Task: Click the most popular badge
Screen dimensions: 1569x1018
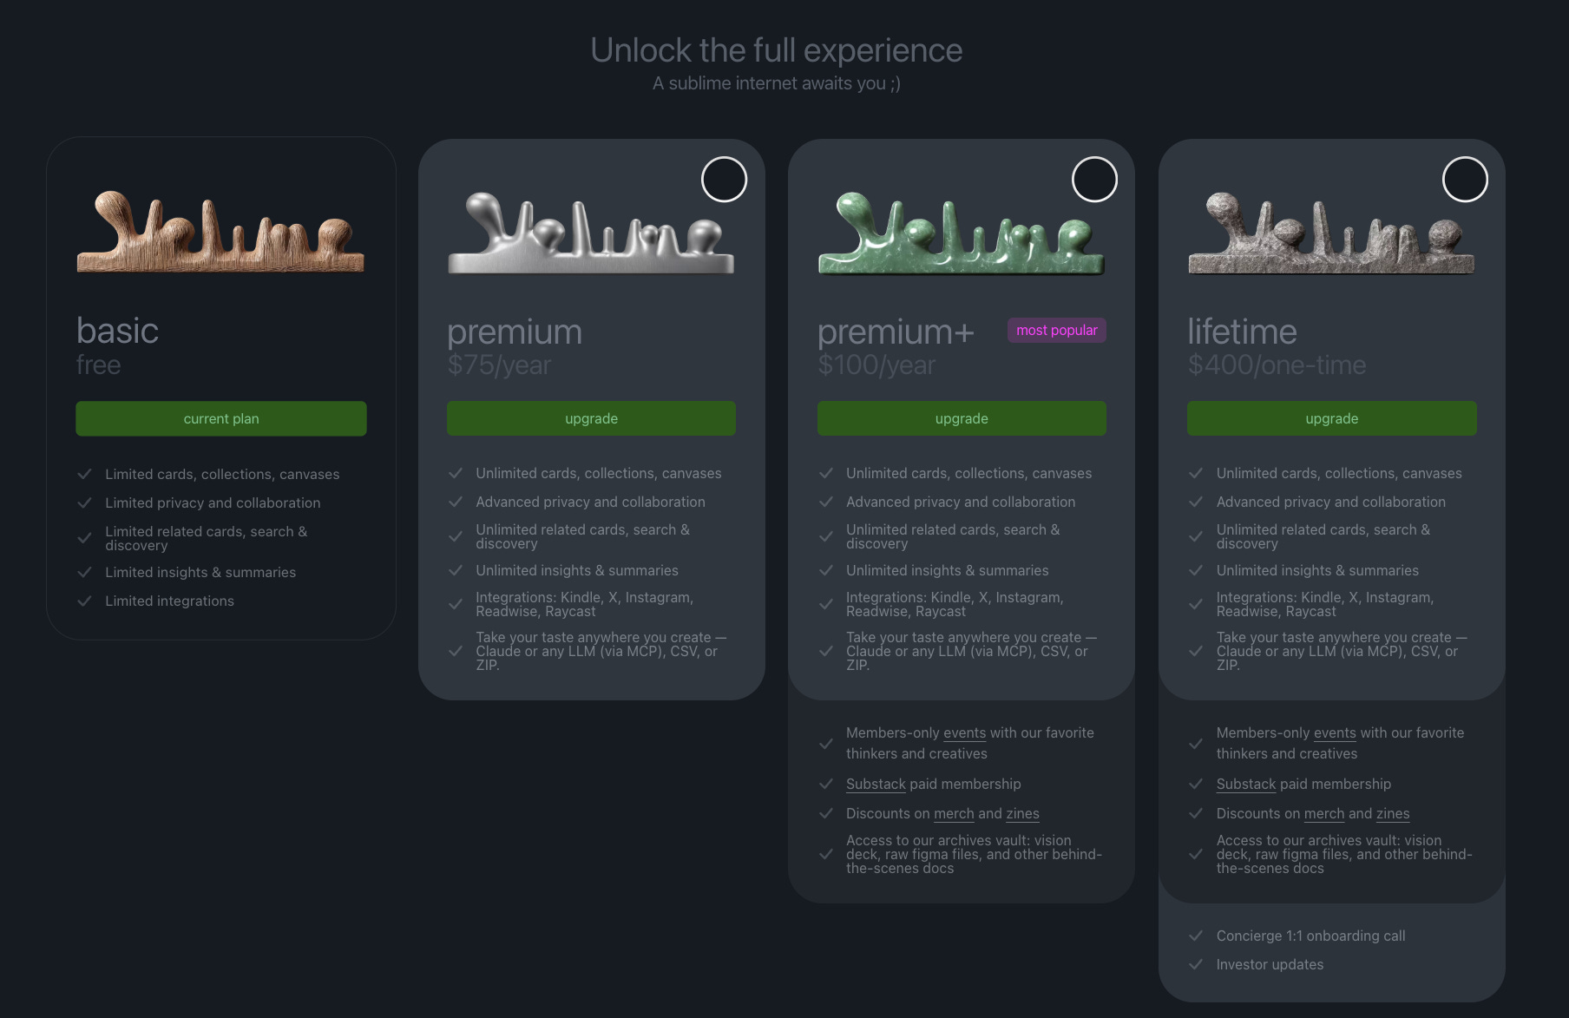Action: tap(1056, 330)
